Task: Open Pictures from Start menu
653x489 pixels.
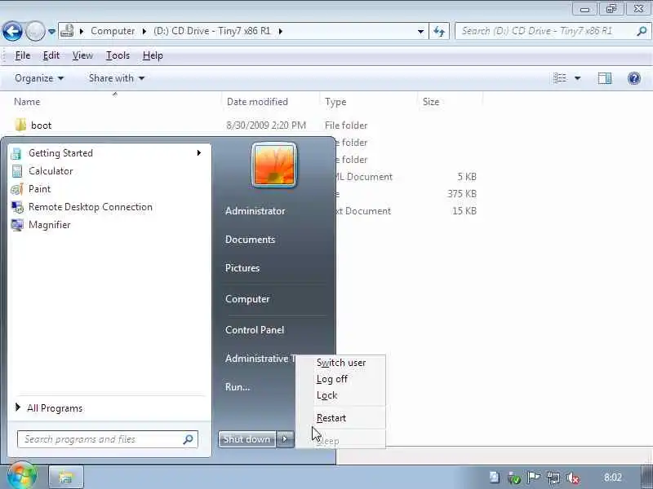Action: [242, 268]
